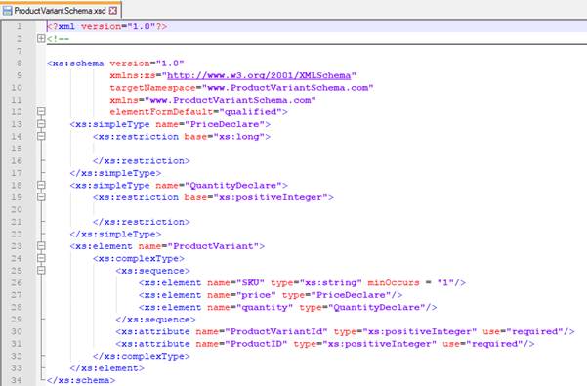Click the closing xs:element tag on line 33

pos(107,368)
